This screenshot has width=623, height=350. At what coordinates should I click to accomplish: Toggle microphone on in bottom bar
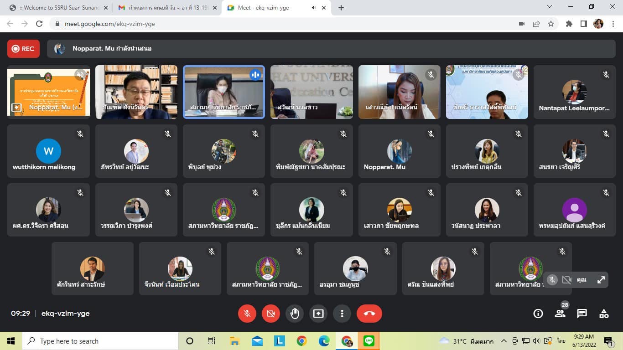click(247, 314)
